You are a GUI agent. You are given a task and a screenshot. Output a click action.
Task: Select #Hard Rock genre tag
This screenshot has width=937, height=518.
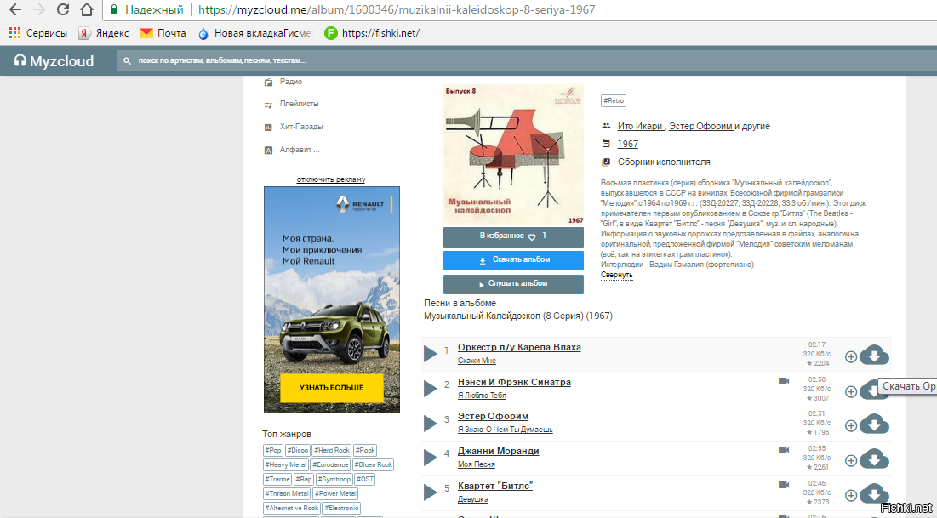332,451
